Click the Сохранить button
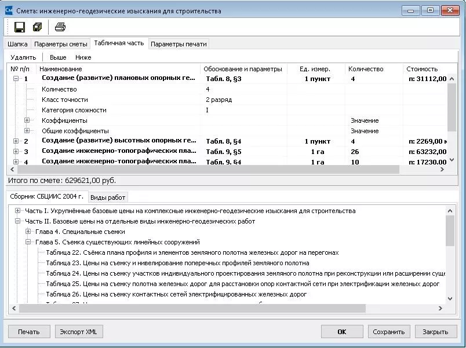Screen dimensions: 466x348 coord(388,332)
